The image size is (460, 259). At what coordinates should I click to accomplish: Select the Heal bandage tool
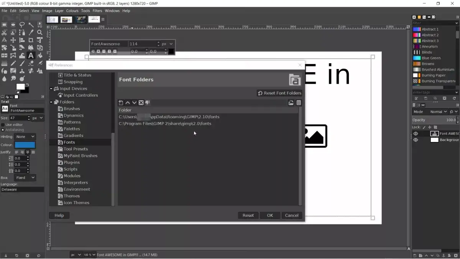tap(31, 71)
